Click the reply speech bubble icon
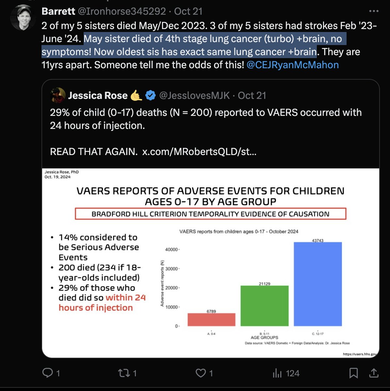The height and width of the screenshot is (391, 390). click(x=48, y=373)
